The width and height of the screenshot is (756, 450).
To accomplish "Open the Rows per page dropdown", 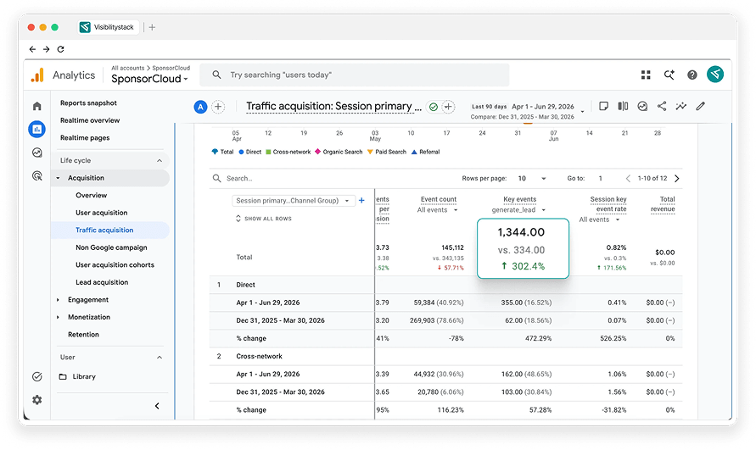I will pos(532,178).
